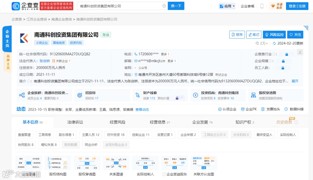Click the 关注 button
This screenshot has height=180, width=313.
[x=295, y=35]
